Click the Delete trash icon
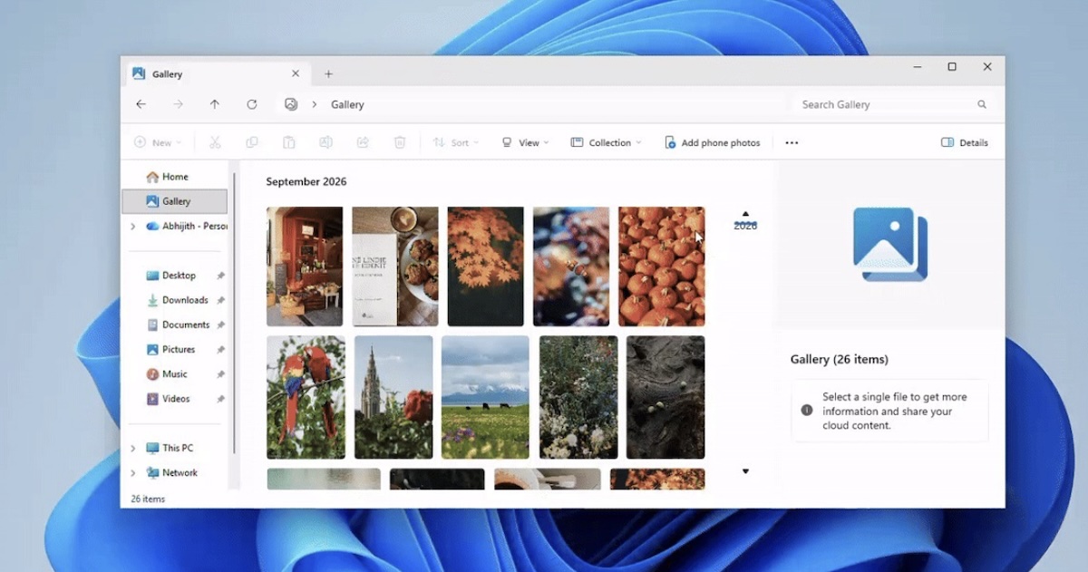1088x572 pixels. [x=400, y=142]
